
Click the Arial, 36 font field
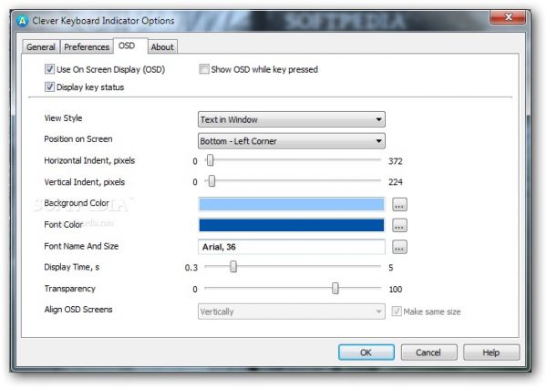tap(292, 247)
